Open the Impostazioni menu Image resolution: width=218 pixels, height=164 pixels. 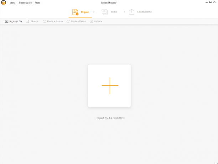[25, 2]
